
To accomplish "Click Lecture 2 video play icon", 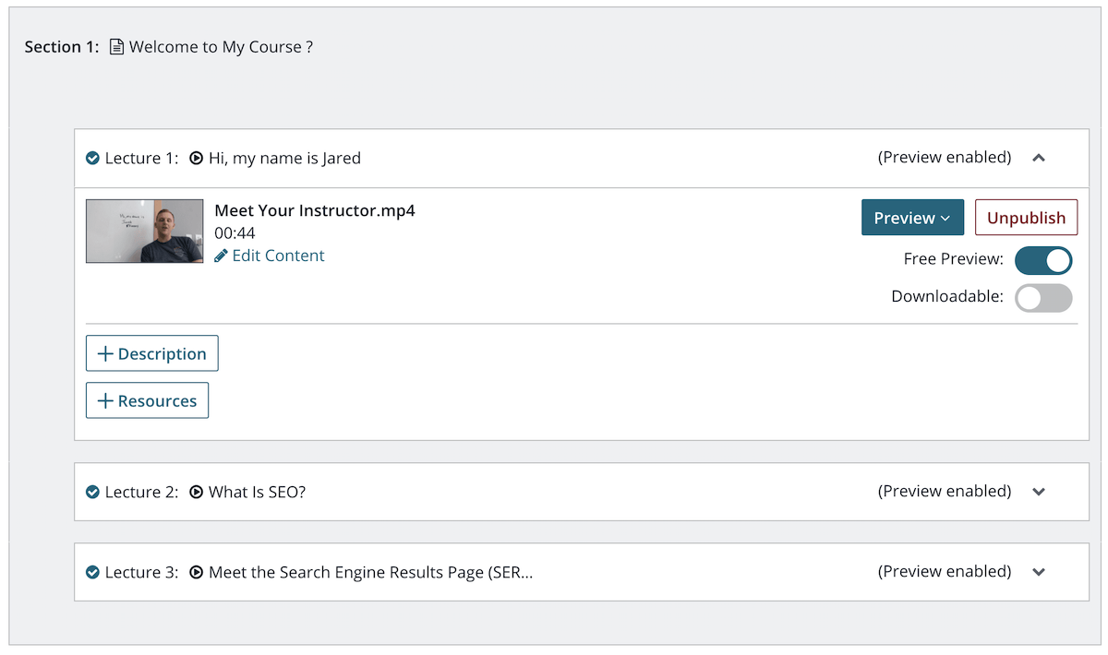I will (196, 493).
